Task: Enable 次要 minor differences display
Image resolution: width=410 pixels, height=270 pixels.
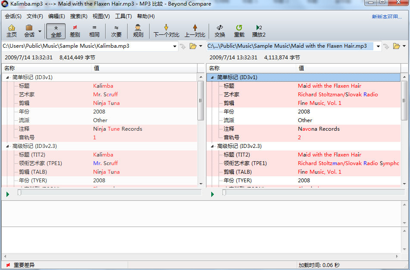Action: pos(116,30)
